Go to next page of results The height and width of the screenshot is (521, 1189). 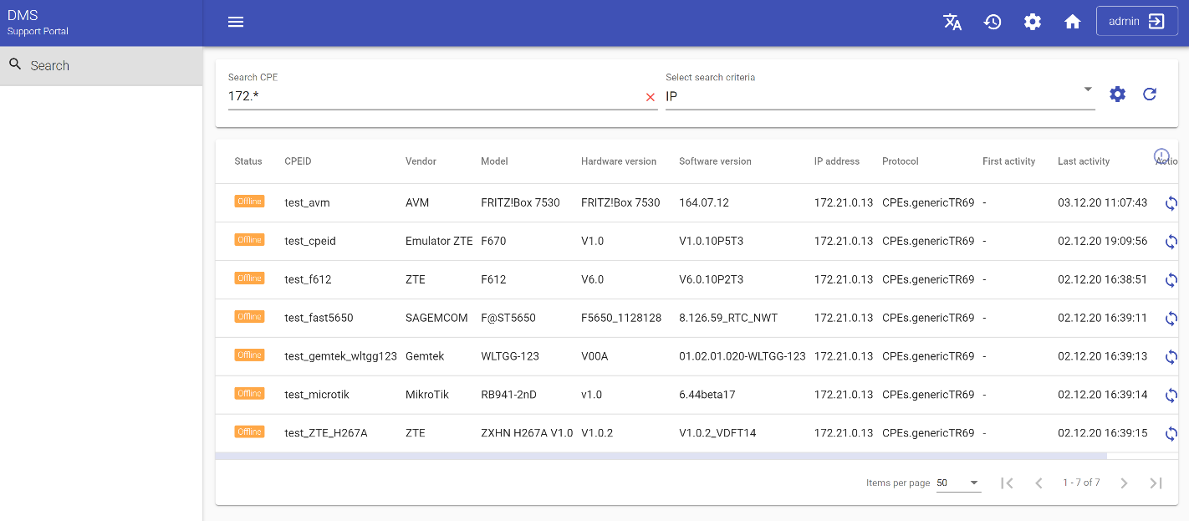(1124, 483)
